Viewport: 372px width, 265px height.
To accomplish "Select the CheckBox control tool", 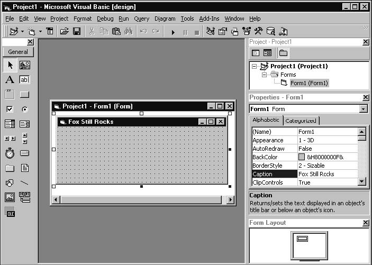I will coord(10,109).
